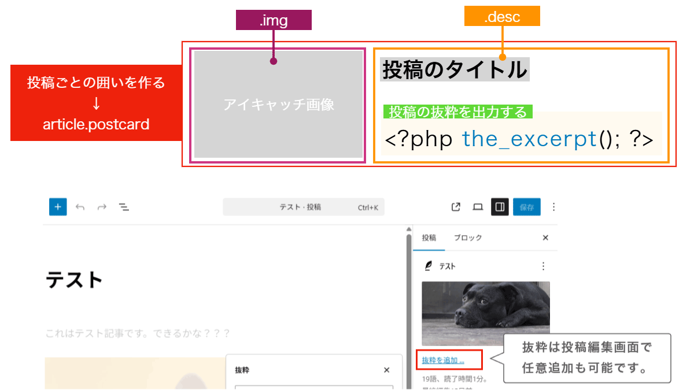Click the blue 保存 button
This screenshot has width=694, height=390.
tap(526, 207)
